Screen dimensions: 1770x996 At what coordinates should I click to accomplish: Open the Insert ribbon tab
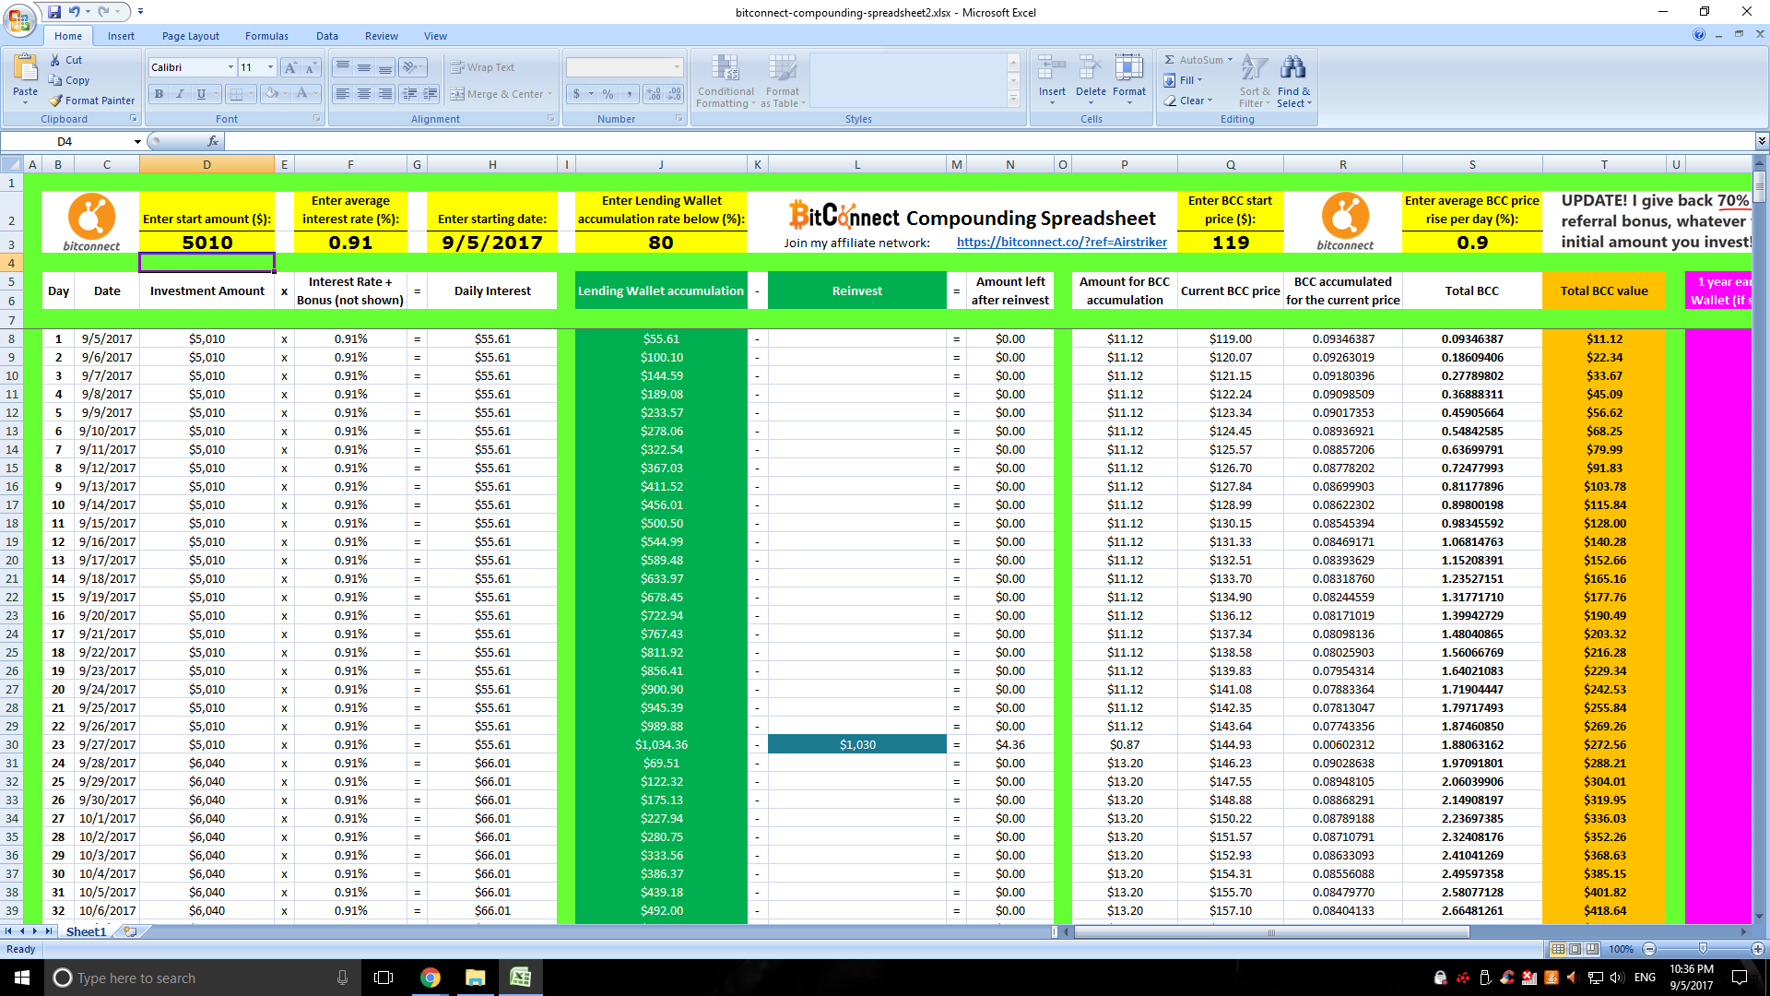pos(121,36)
